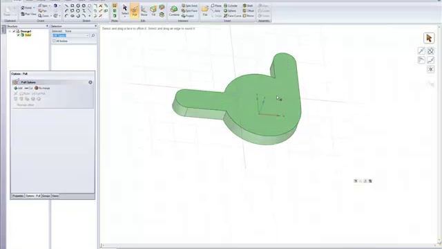Click the Plan View button

click(x=28, y=14)
